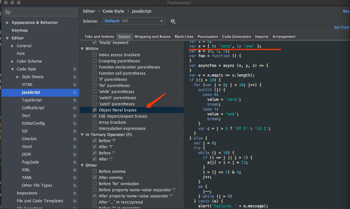Switch to Punctuation tab

click(208, 37)
